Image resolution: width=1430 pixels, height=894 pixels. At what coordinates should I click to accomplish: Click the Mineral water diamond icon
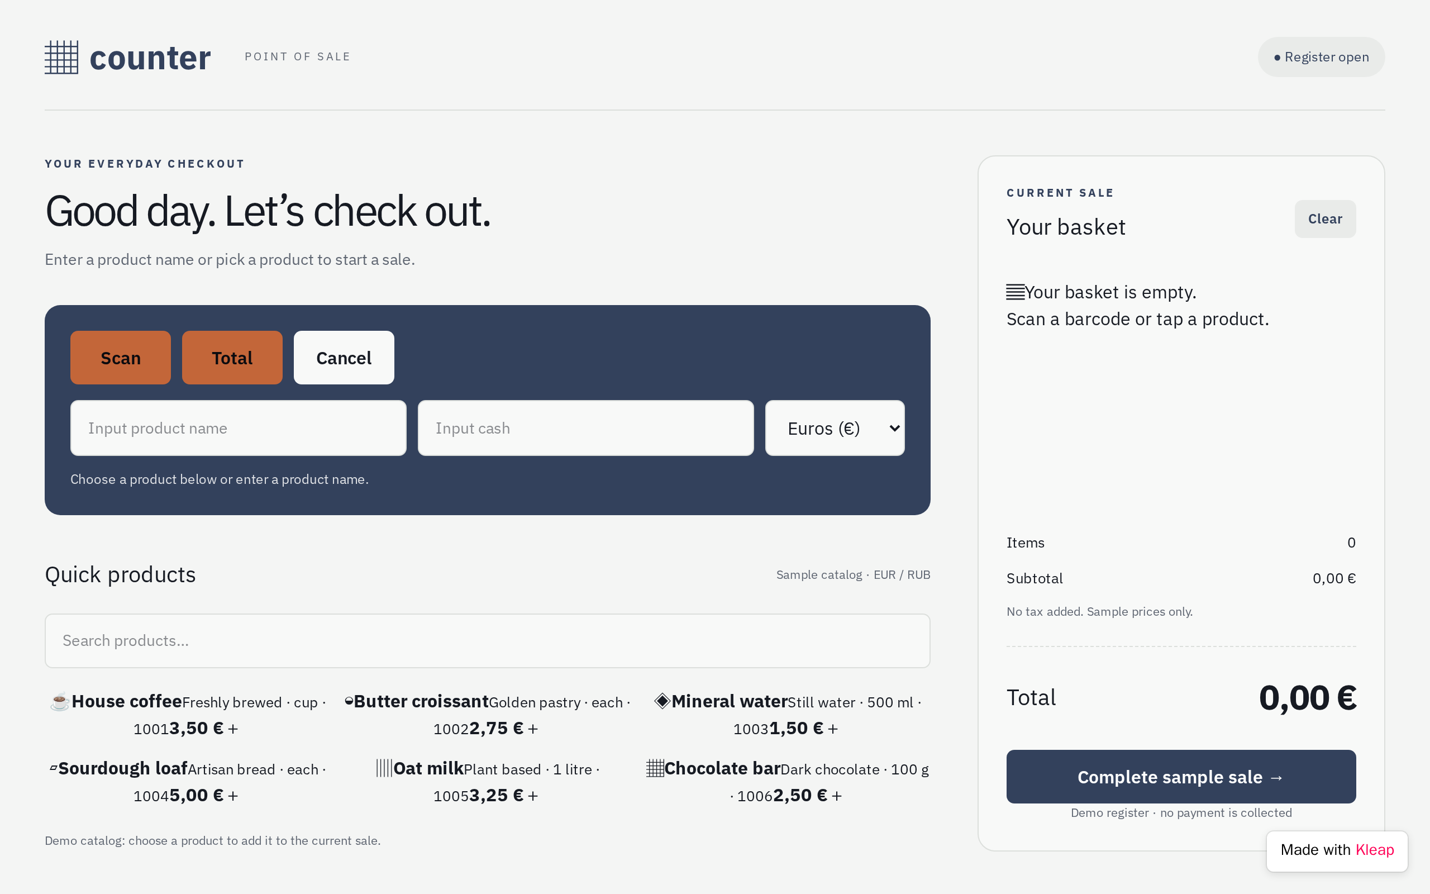coord(662,701)
